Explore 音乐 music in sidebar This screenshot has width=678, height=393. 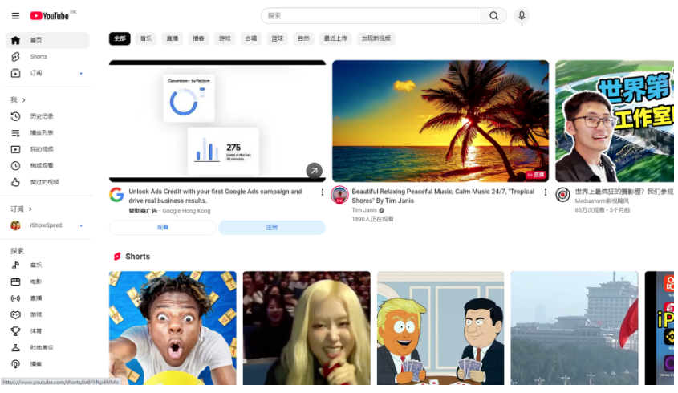[x=47, y=265]
